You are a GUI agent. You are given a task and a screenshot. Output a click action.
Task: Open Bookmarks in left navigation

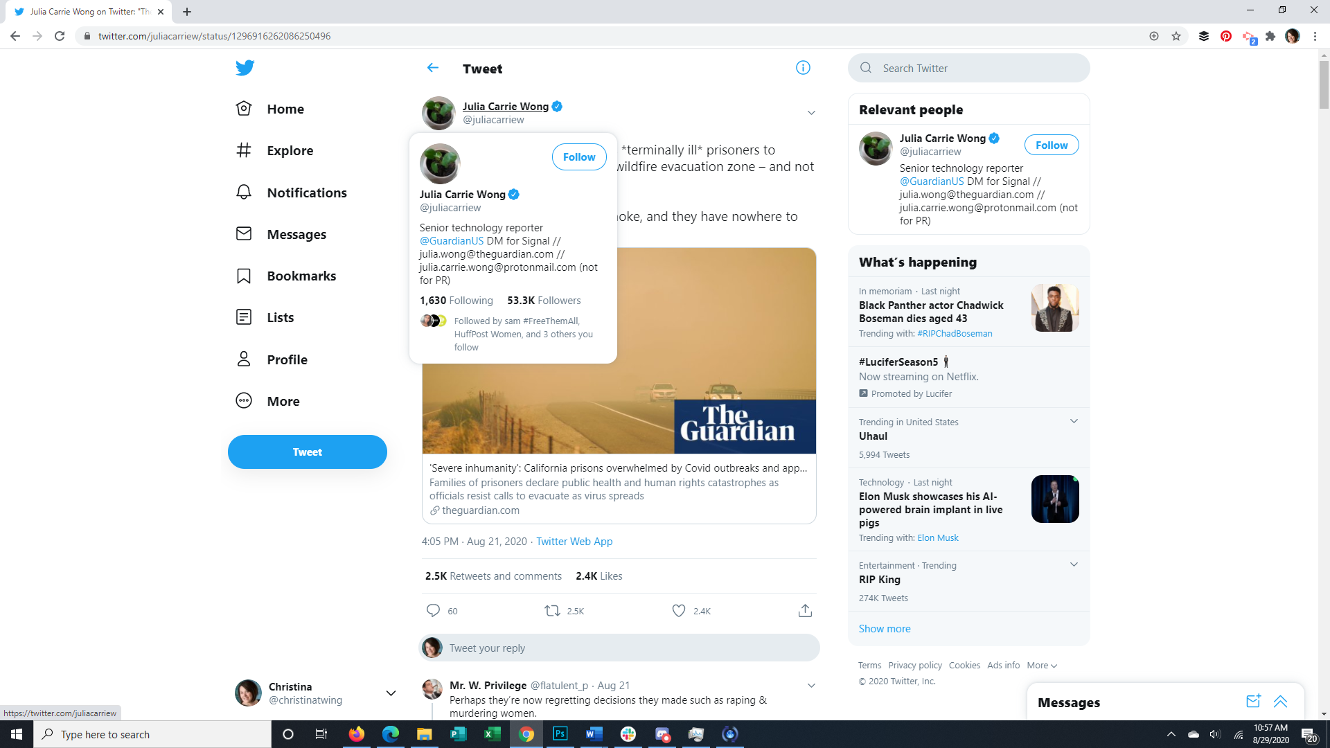301,276
